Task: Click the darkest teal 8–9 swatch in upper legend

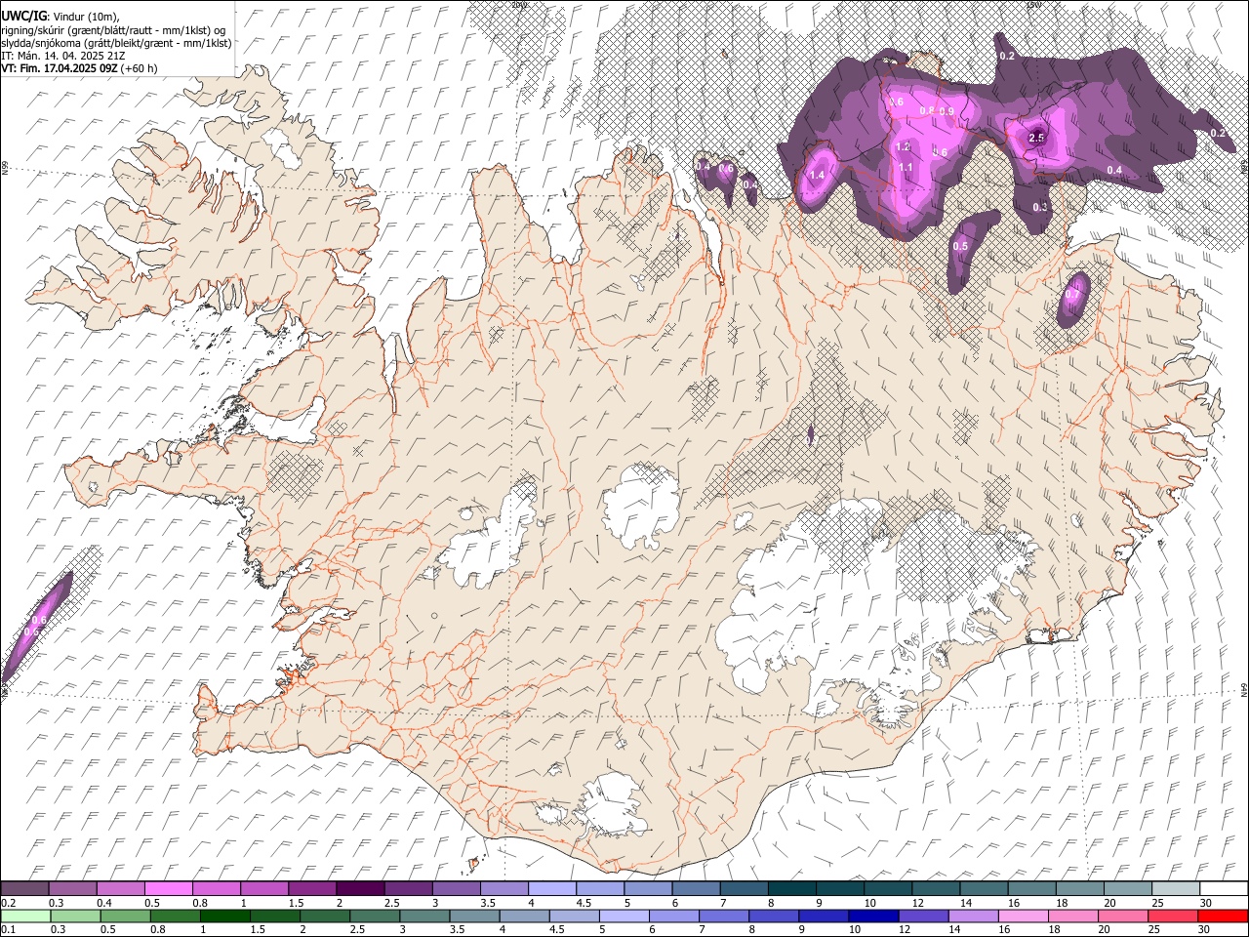Action: [791, 889]
